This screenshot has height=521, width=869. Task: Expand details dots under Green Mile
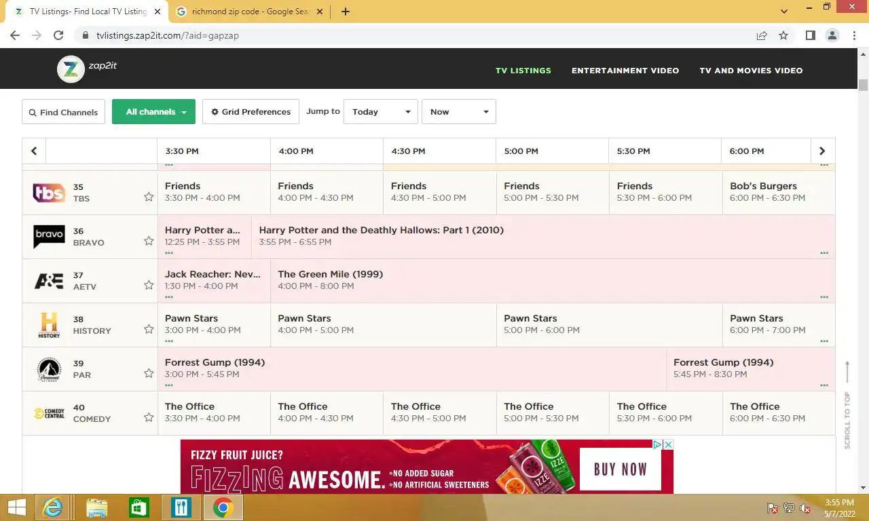point(824,297)
